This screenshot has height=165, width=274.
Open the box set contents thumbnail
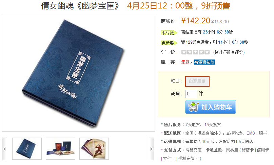(x=60, y=149)
